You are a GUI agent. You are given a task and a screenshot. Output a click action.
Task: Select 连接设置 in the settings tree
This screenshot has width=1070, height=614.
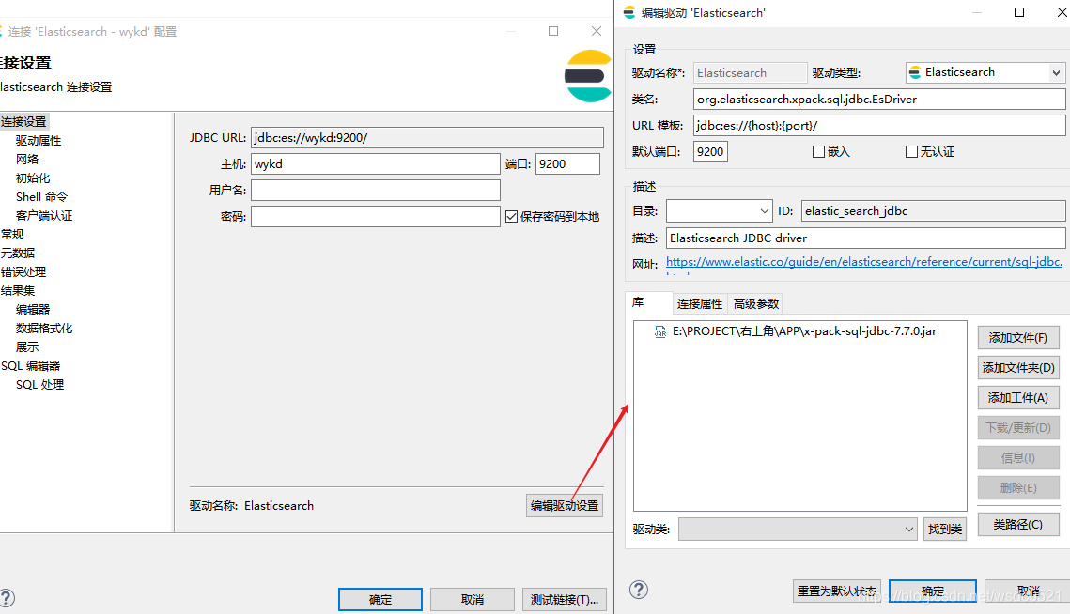pos(23,121)
